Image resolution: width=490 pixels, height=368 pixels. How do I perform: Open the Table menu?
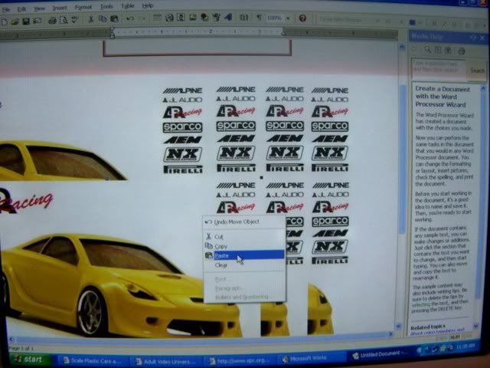[128, 5]
